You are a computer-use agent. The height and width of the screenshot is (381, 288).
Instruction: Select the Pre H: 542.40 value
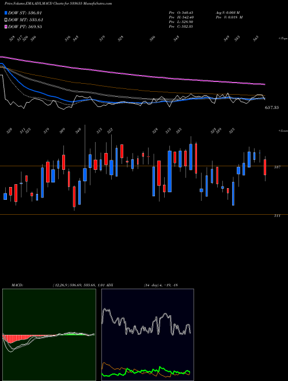click(x=181, y=17)
